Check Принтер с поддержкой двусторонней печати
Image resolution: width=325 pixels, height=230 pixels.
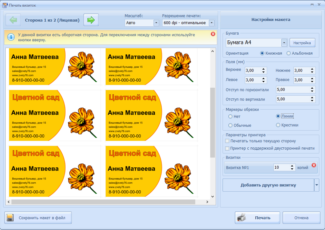tap(227, 148)
